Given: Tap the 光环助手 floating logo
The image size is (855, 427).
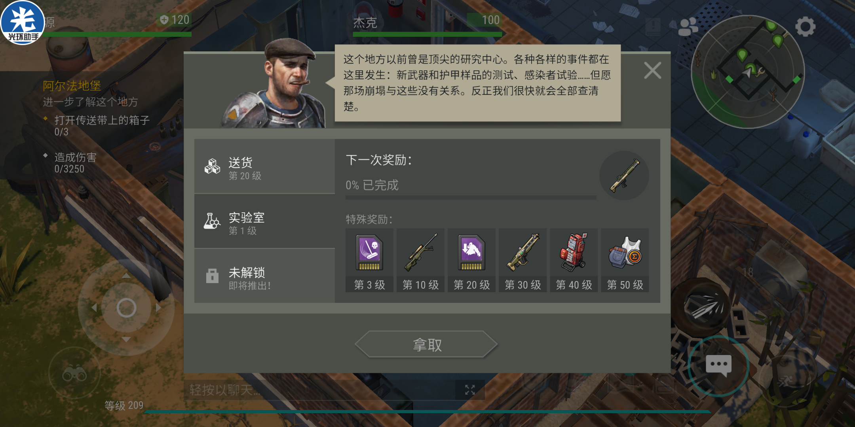Looking at the screenshot, I should pyautogui.click(x=23, y=23).
